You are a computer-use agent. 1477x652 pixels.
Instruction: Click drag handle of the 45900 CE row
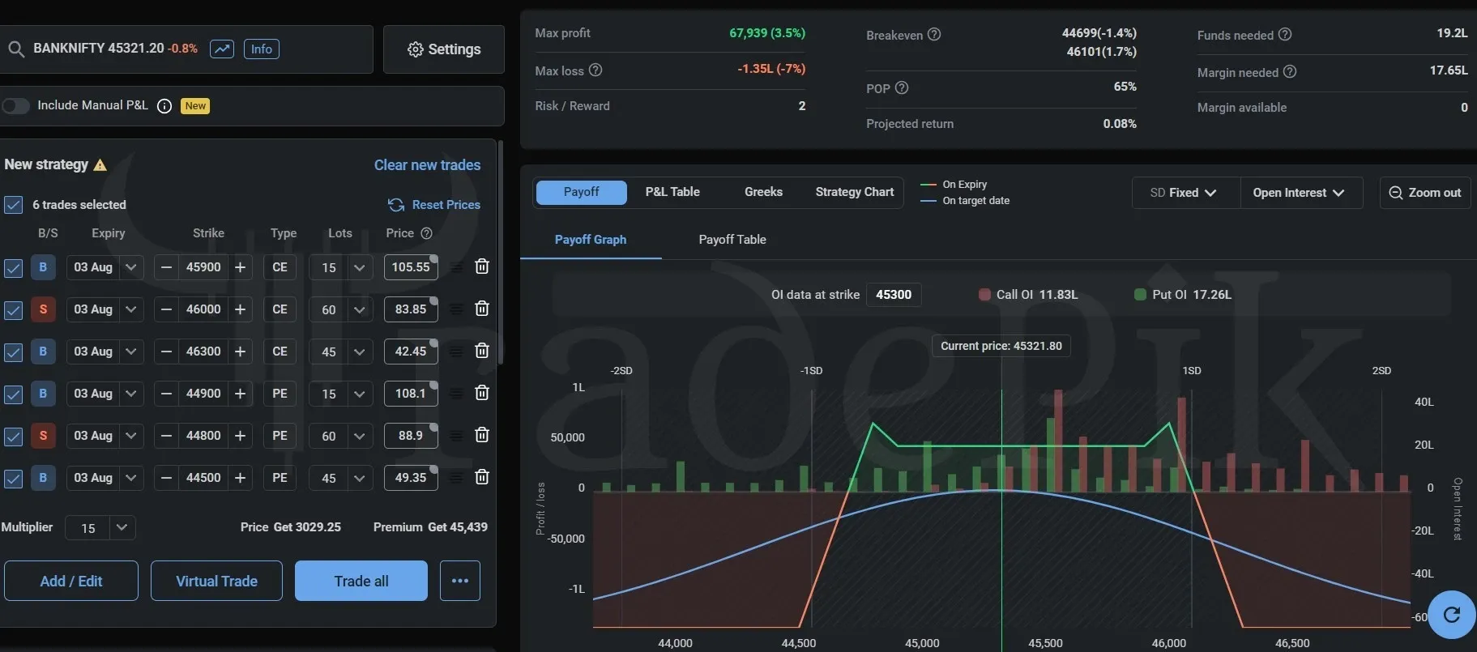point(457,267)
